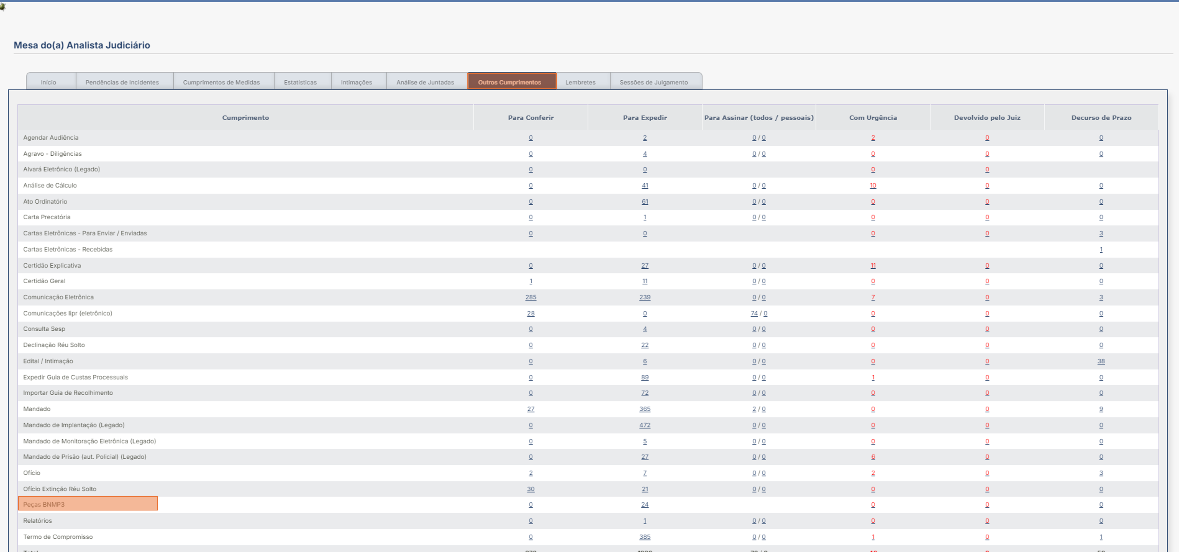
Task: Open Para Expedir 27 for Certidão Explicativa
Action: click(645, 265)
